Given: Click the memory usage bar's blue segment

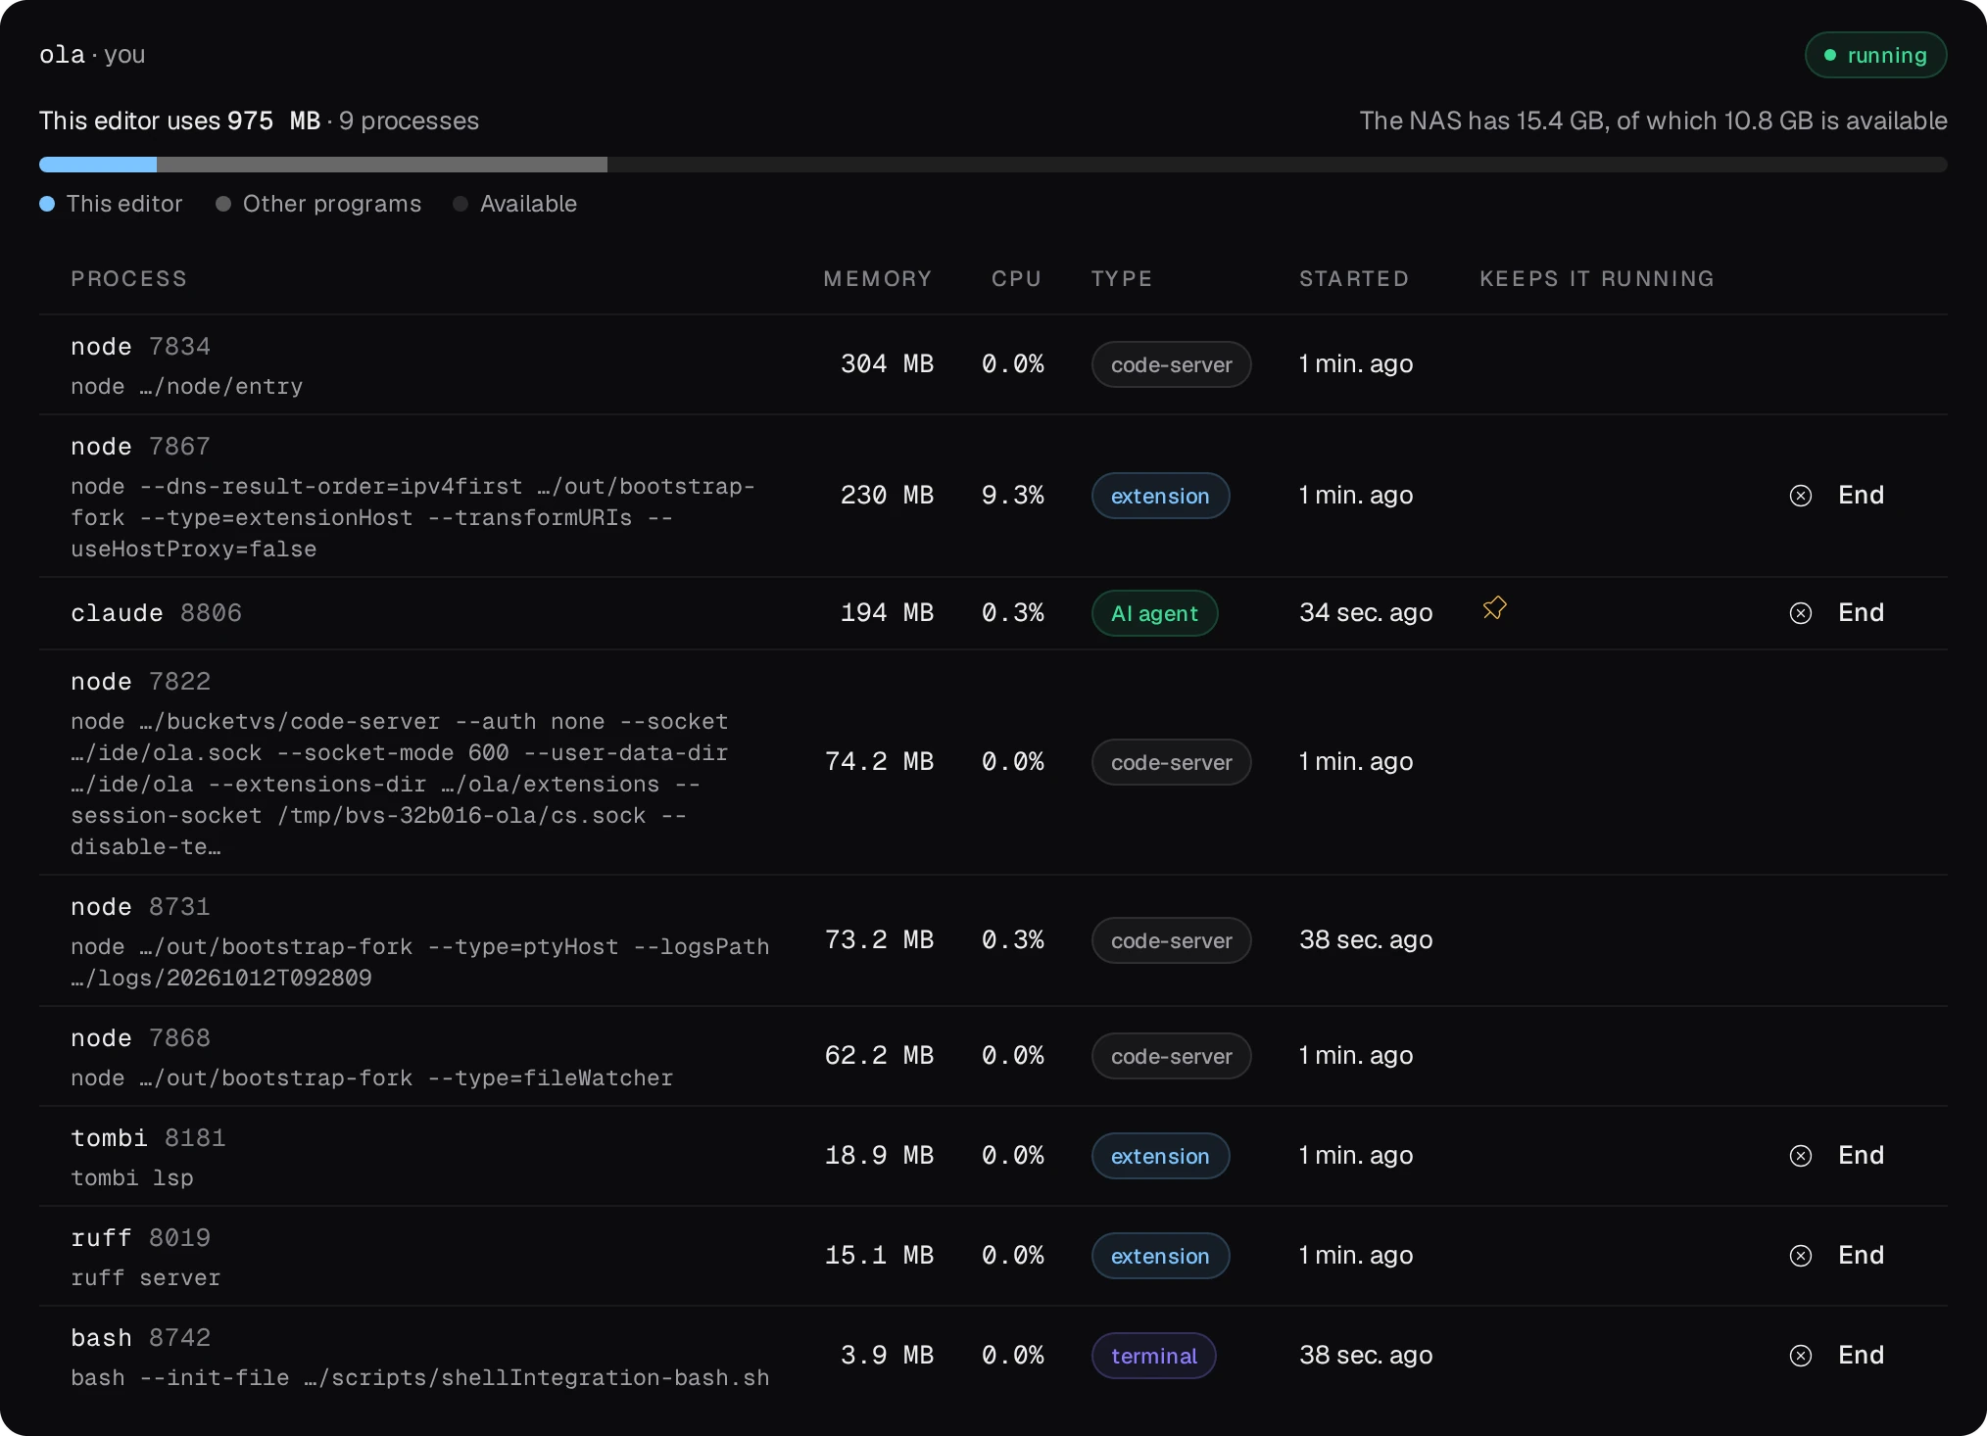Looking at the screenshot, I should pyautogui.click(x=98, y=165).
